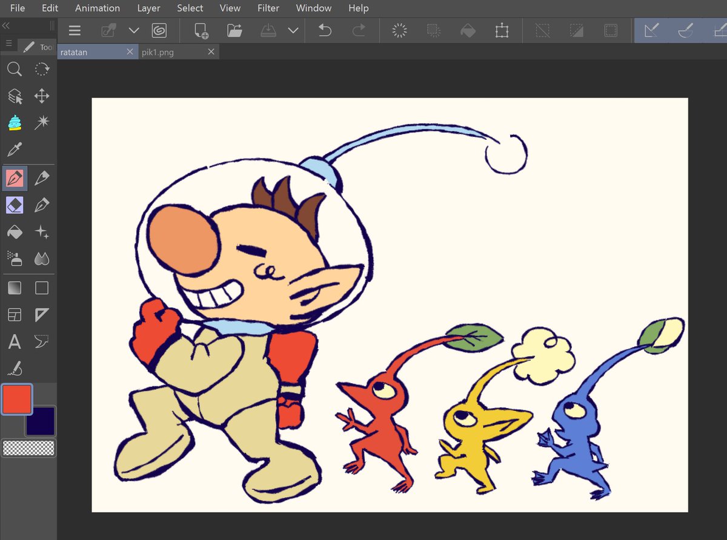The width and height of the screenshot is (727, 540).
Task: Select the Figure rectangle tool
Action: coord(42,288)
